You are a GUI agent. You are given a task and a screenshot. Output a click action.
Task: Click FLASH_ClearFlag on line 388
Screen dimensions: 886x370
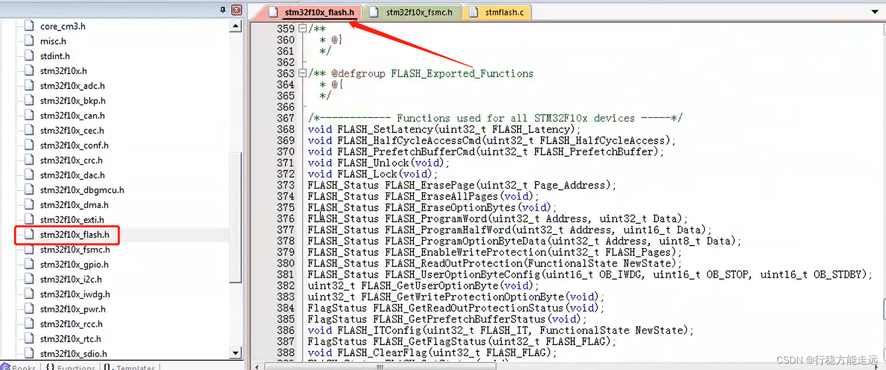pos(382,353)
